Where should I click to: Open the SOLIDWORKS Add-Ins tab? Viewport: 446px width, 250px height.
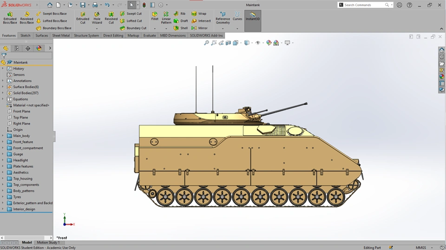(x=206, y=36)
